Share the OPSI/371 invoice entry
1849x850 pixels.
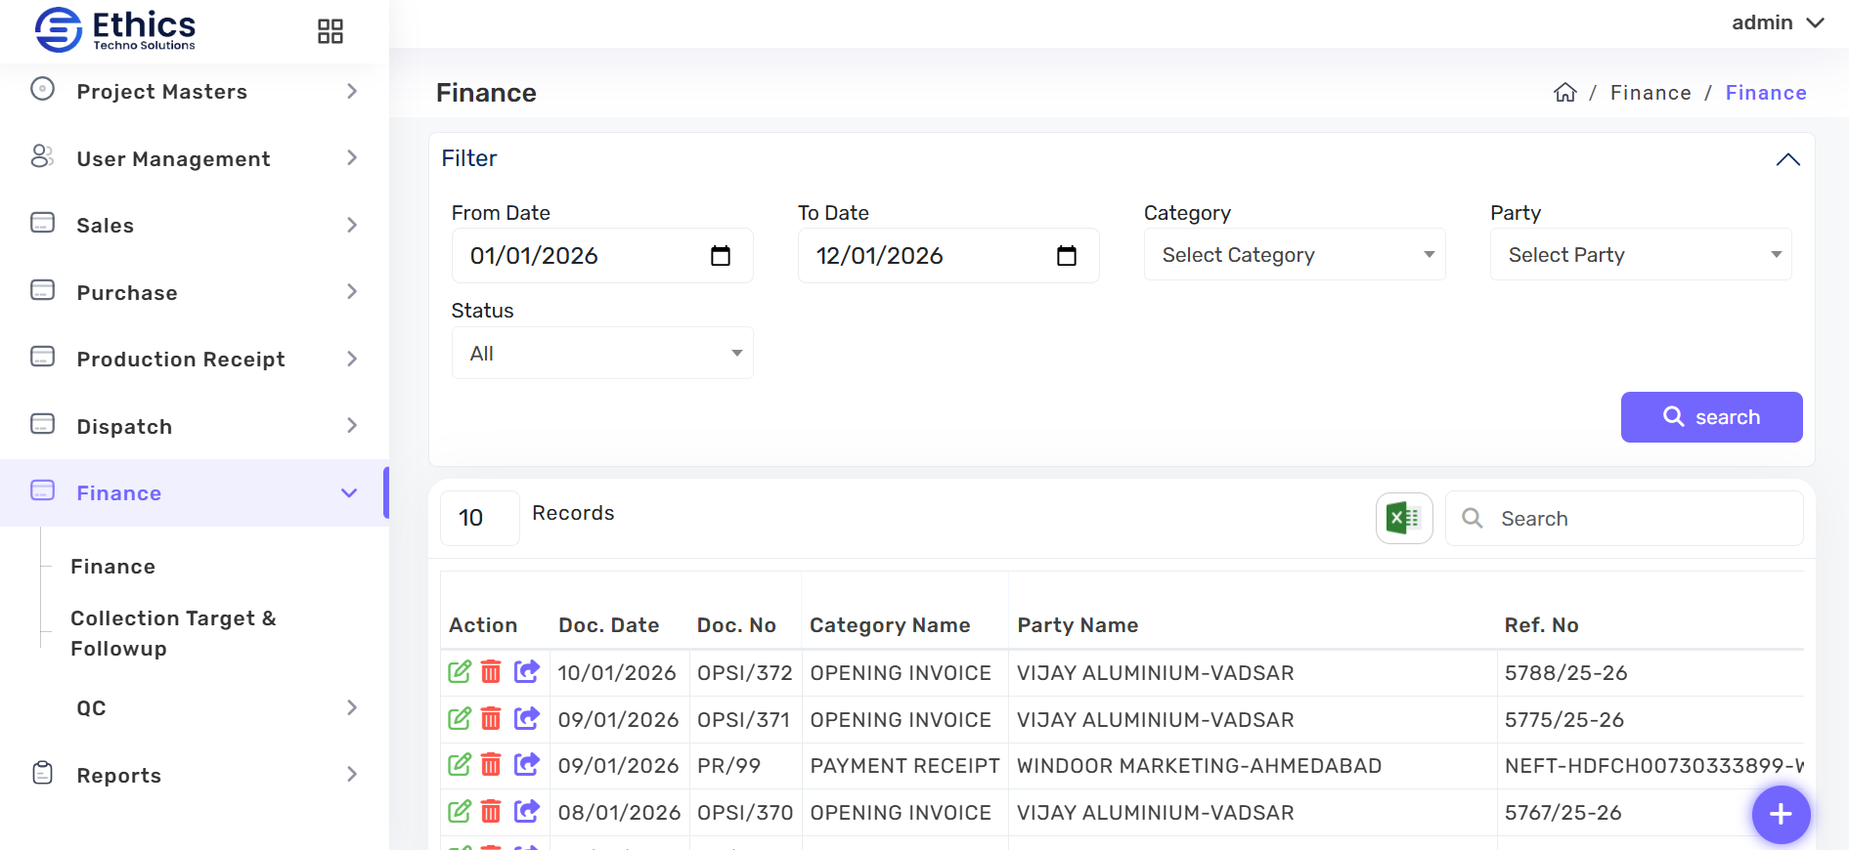pyautogui.click(x=526, y=719)
